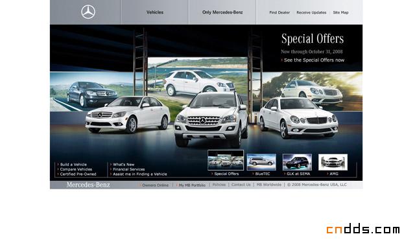The width and height of the screenshot is (415, 245).
Task: Click the Mercedes-Benz star logo
Action: point(88,12)
